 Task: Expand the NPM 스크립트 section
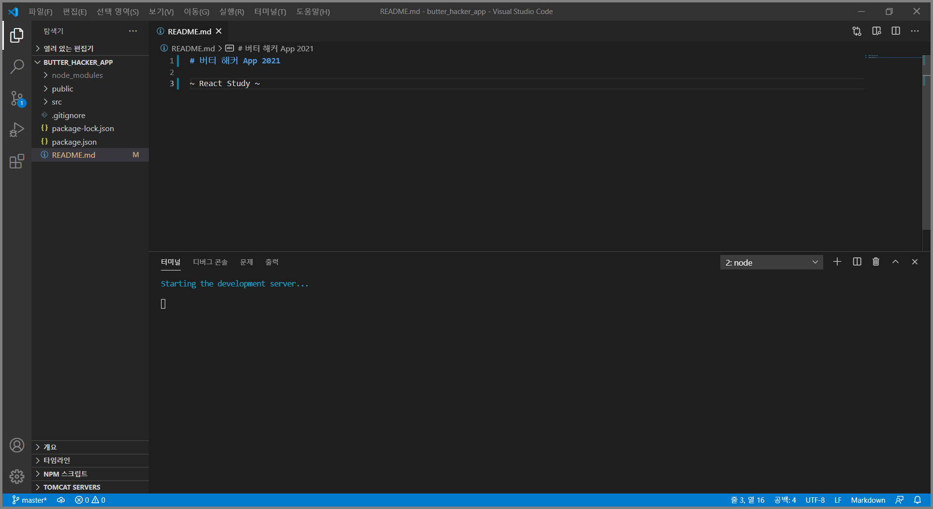click(90, 474)
